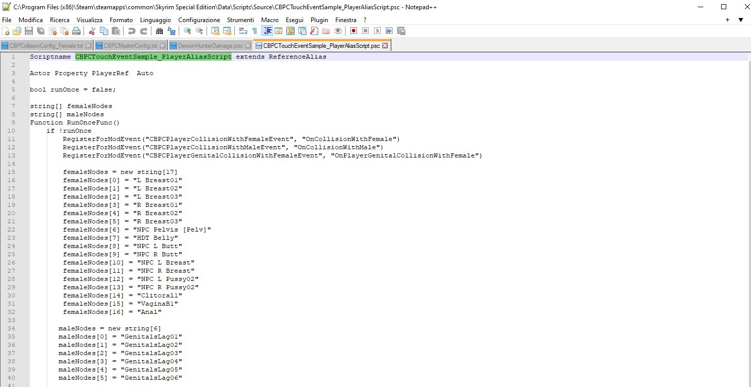Toggle file monitoring eye icon
Viewport: 751px width, 387px height.
(338, 31)
